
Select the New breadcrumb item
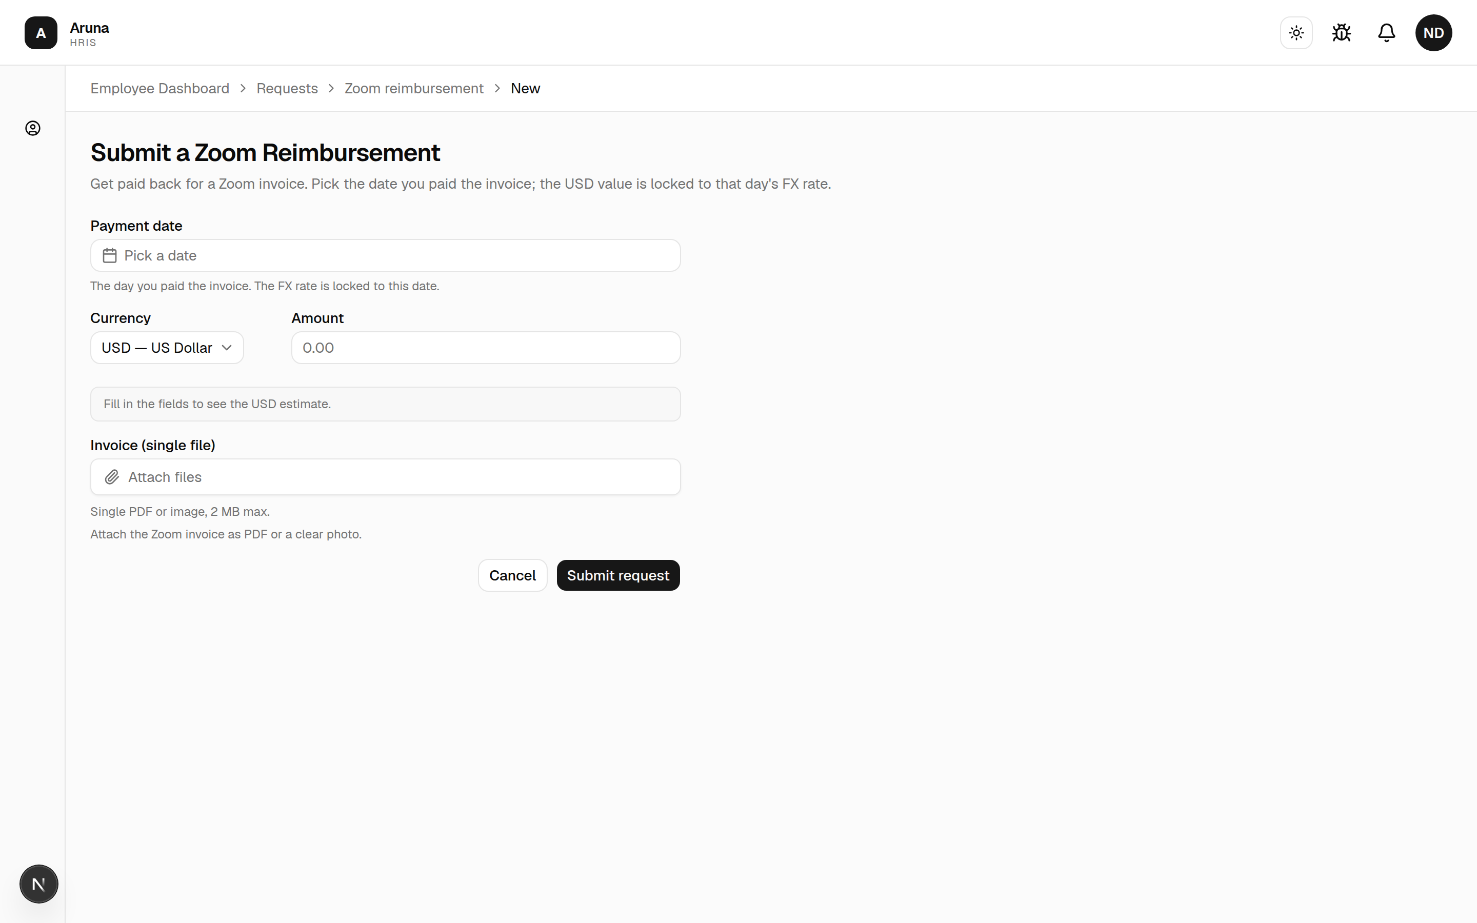[526, 89]
